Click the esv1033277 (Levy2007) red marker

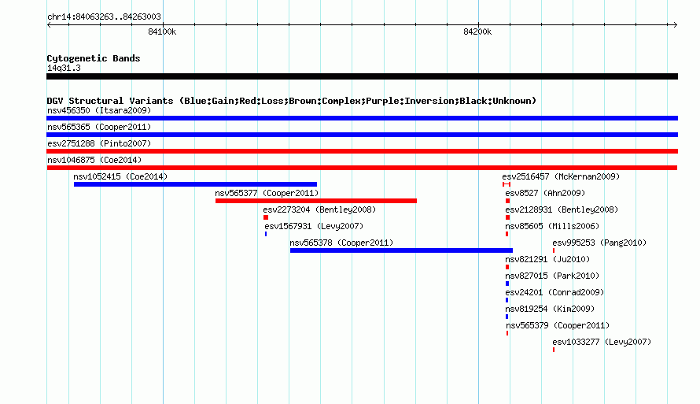pyautogui.click(x=554, y=350)
